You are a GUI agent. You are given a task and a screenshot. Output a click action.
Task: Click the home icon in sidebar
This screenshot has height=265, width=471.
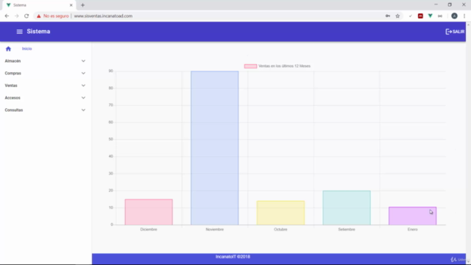(x=8, y=49)
